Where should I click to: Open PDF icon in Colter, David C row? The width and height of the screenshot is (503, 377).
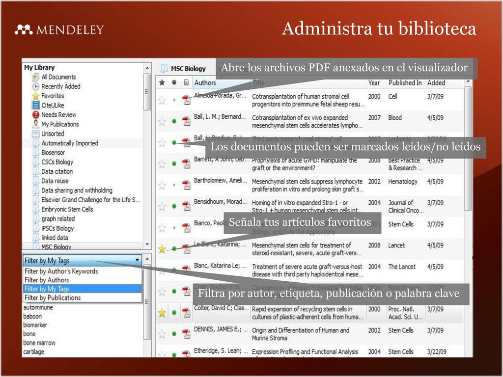coord(186,313)
